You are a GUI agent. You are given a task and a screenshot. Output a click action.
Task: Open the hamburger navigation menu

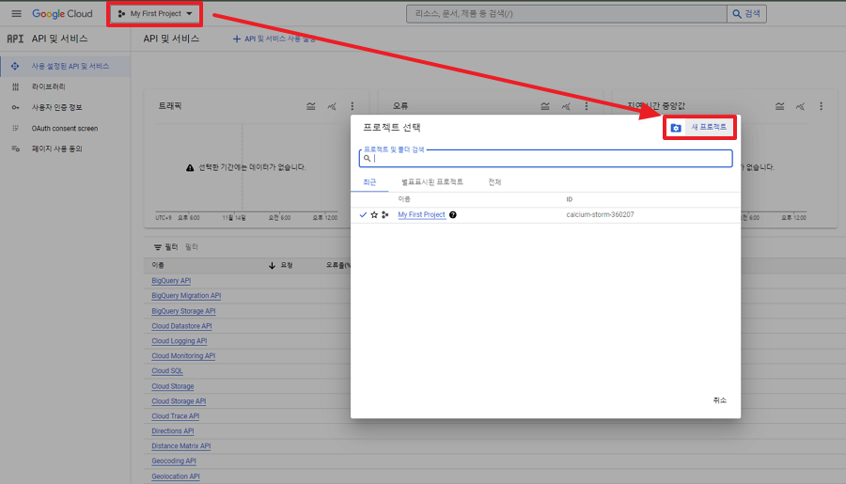[x=16, y=13]
